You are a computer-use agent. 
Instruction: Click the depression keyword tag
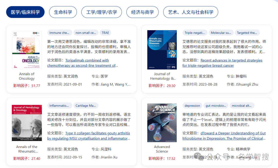[192, 105]
